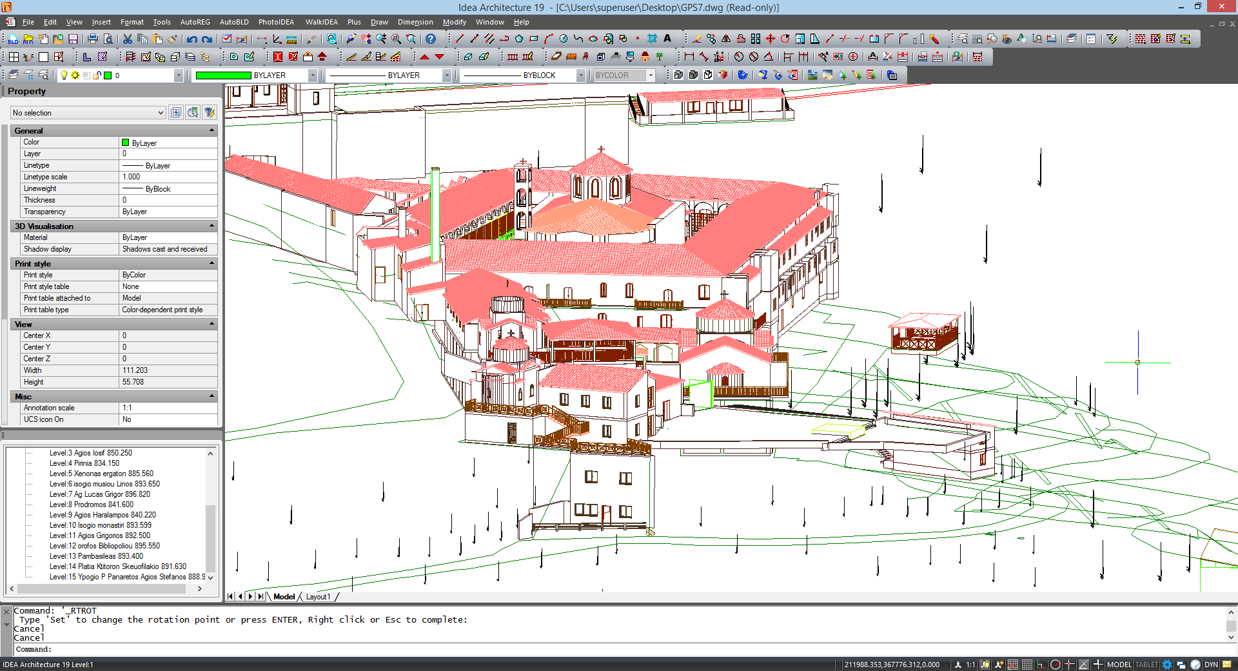Select the Polygon draw tool
This screenshot has width=1238, height=671.
point(519,39)
